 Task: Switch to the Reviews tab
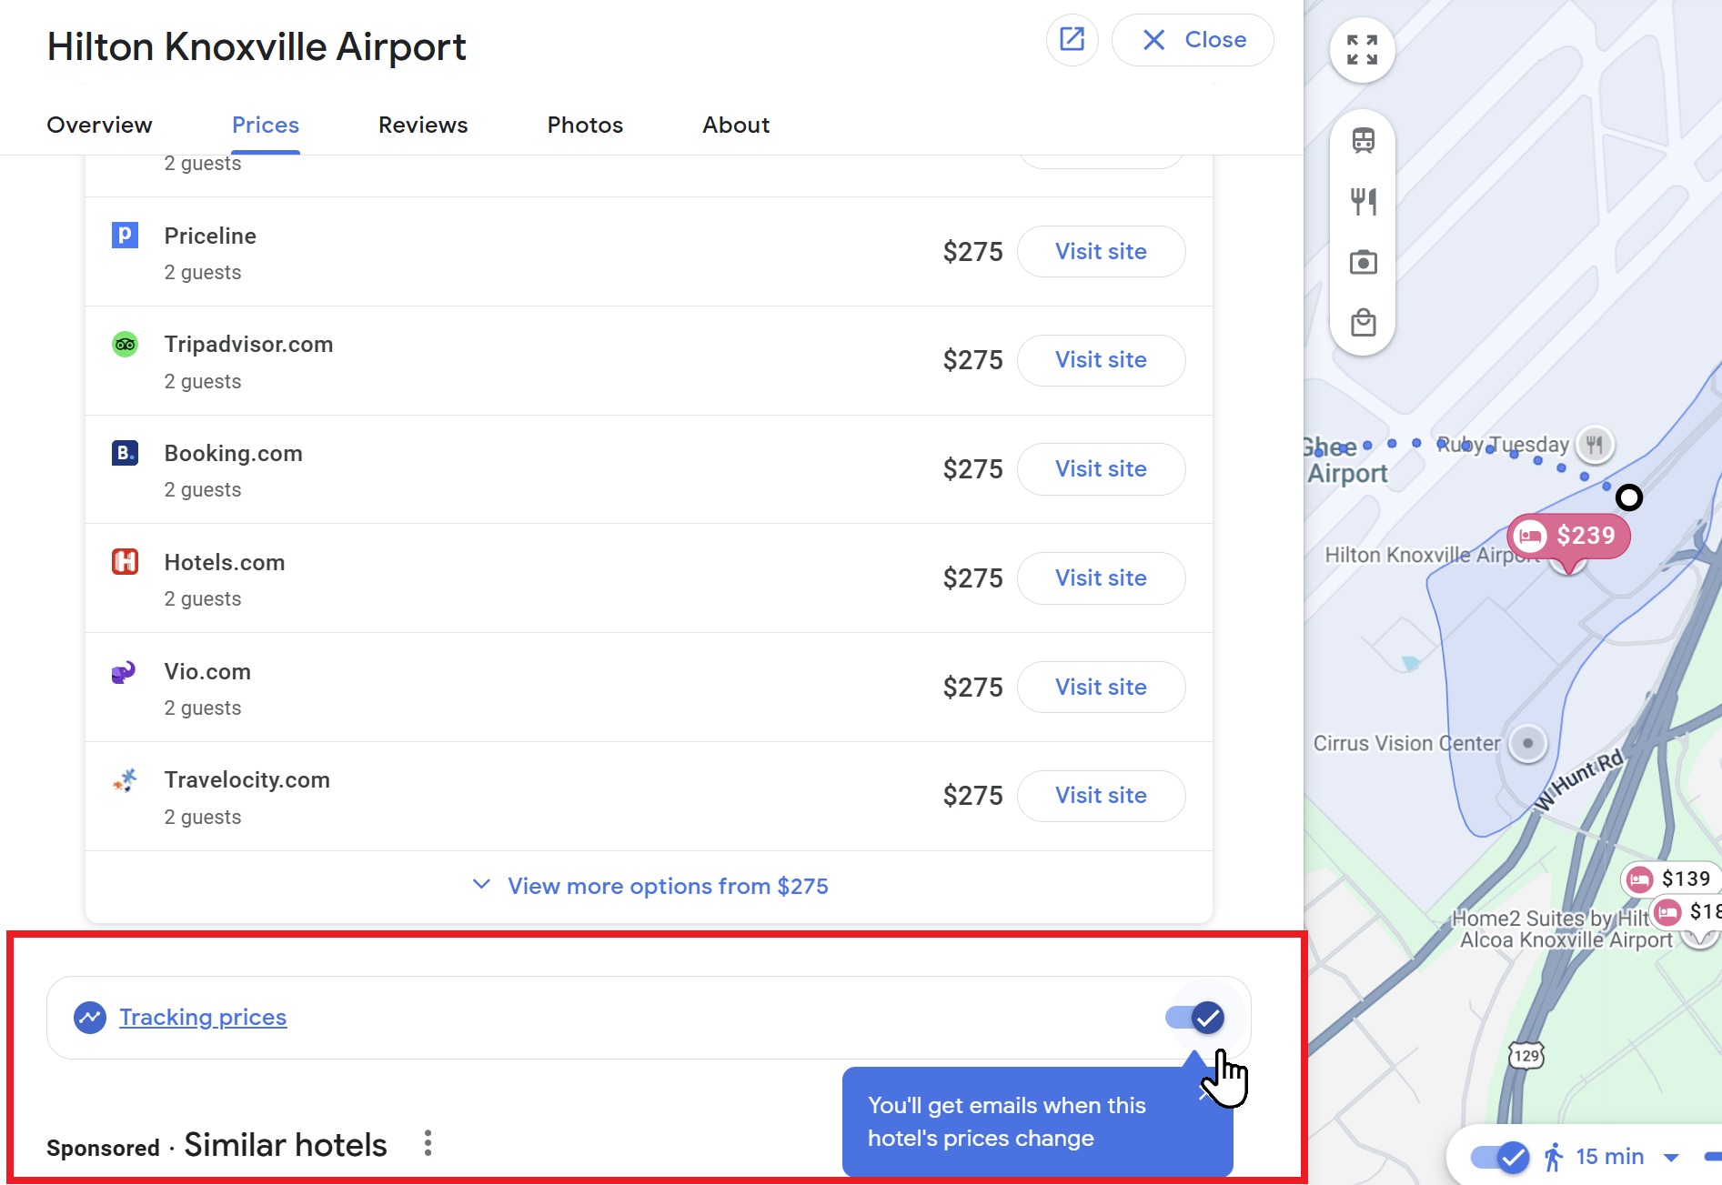pyautogui.click(x=423, y=125)
